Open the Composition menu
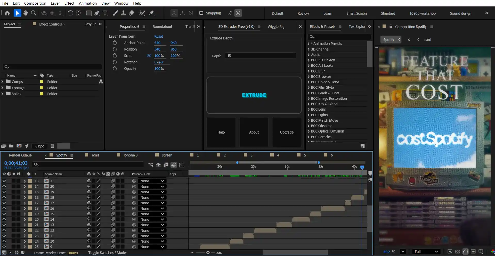Screen dimensions: 495x256 (x=35, y=3)
